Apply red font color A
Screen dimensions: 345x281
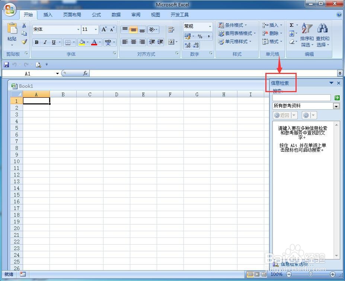[94, 42]
